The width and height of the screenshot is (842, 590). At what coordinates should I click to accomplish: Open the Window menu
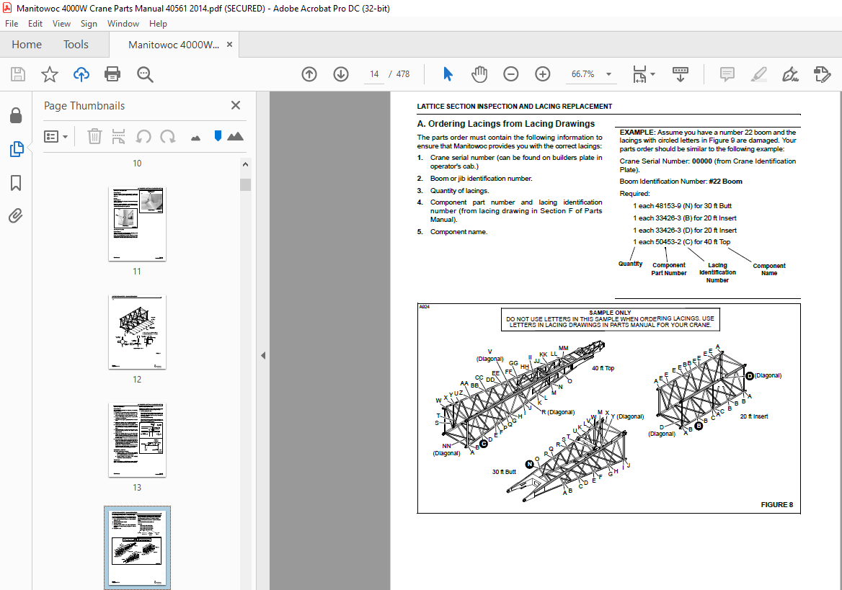tap(123, 24)
